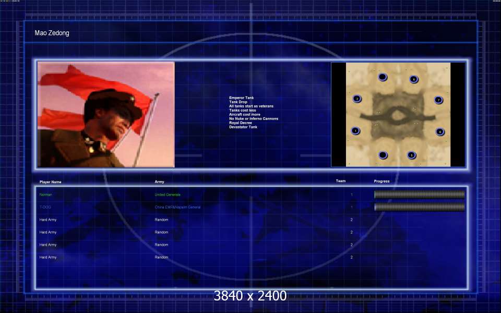Click the Tank Drop perk line
The width and height of the screenshot is (501, 313).
tap(238, 102)
